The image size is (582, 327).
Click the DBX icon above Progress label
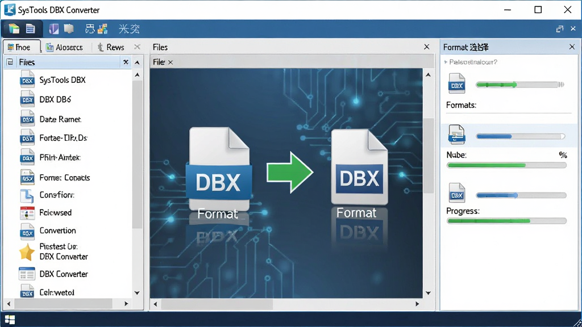point(456,193)
